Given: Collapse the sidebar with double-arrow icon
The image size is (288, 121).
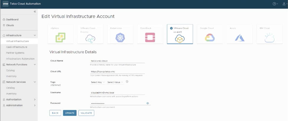Looking at the screenshot, I should coord(35,11).
